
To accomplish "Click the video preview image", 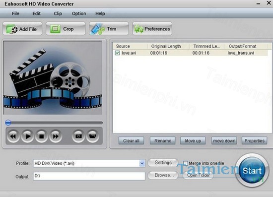I will pos(53,77).
